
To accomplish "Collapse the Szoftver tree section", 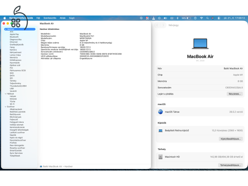I will click(x=5, y=107).
